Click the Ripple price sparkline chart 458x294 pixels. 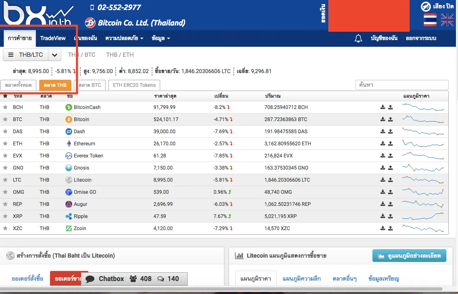423,216
